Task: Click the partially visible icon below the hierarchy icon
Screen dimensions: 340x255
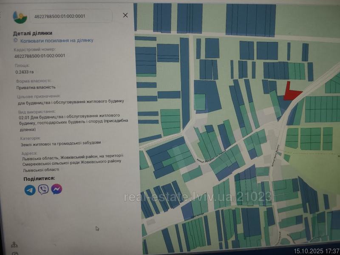Action: pos(15,253)
